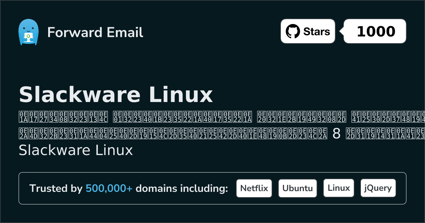Select the GitHub Stars pill badge
Screen dimensions: 425x223
pos(307,31)
